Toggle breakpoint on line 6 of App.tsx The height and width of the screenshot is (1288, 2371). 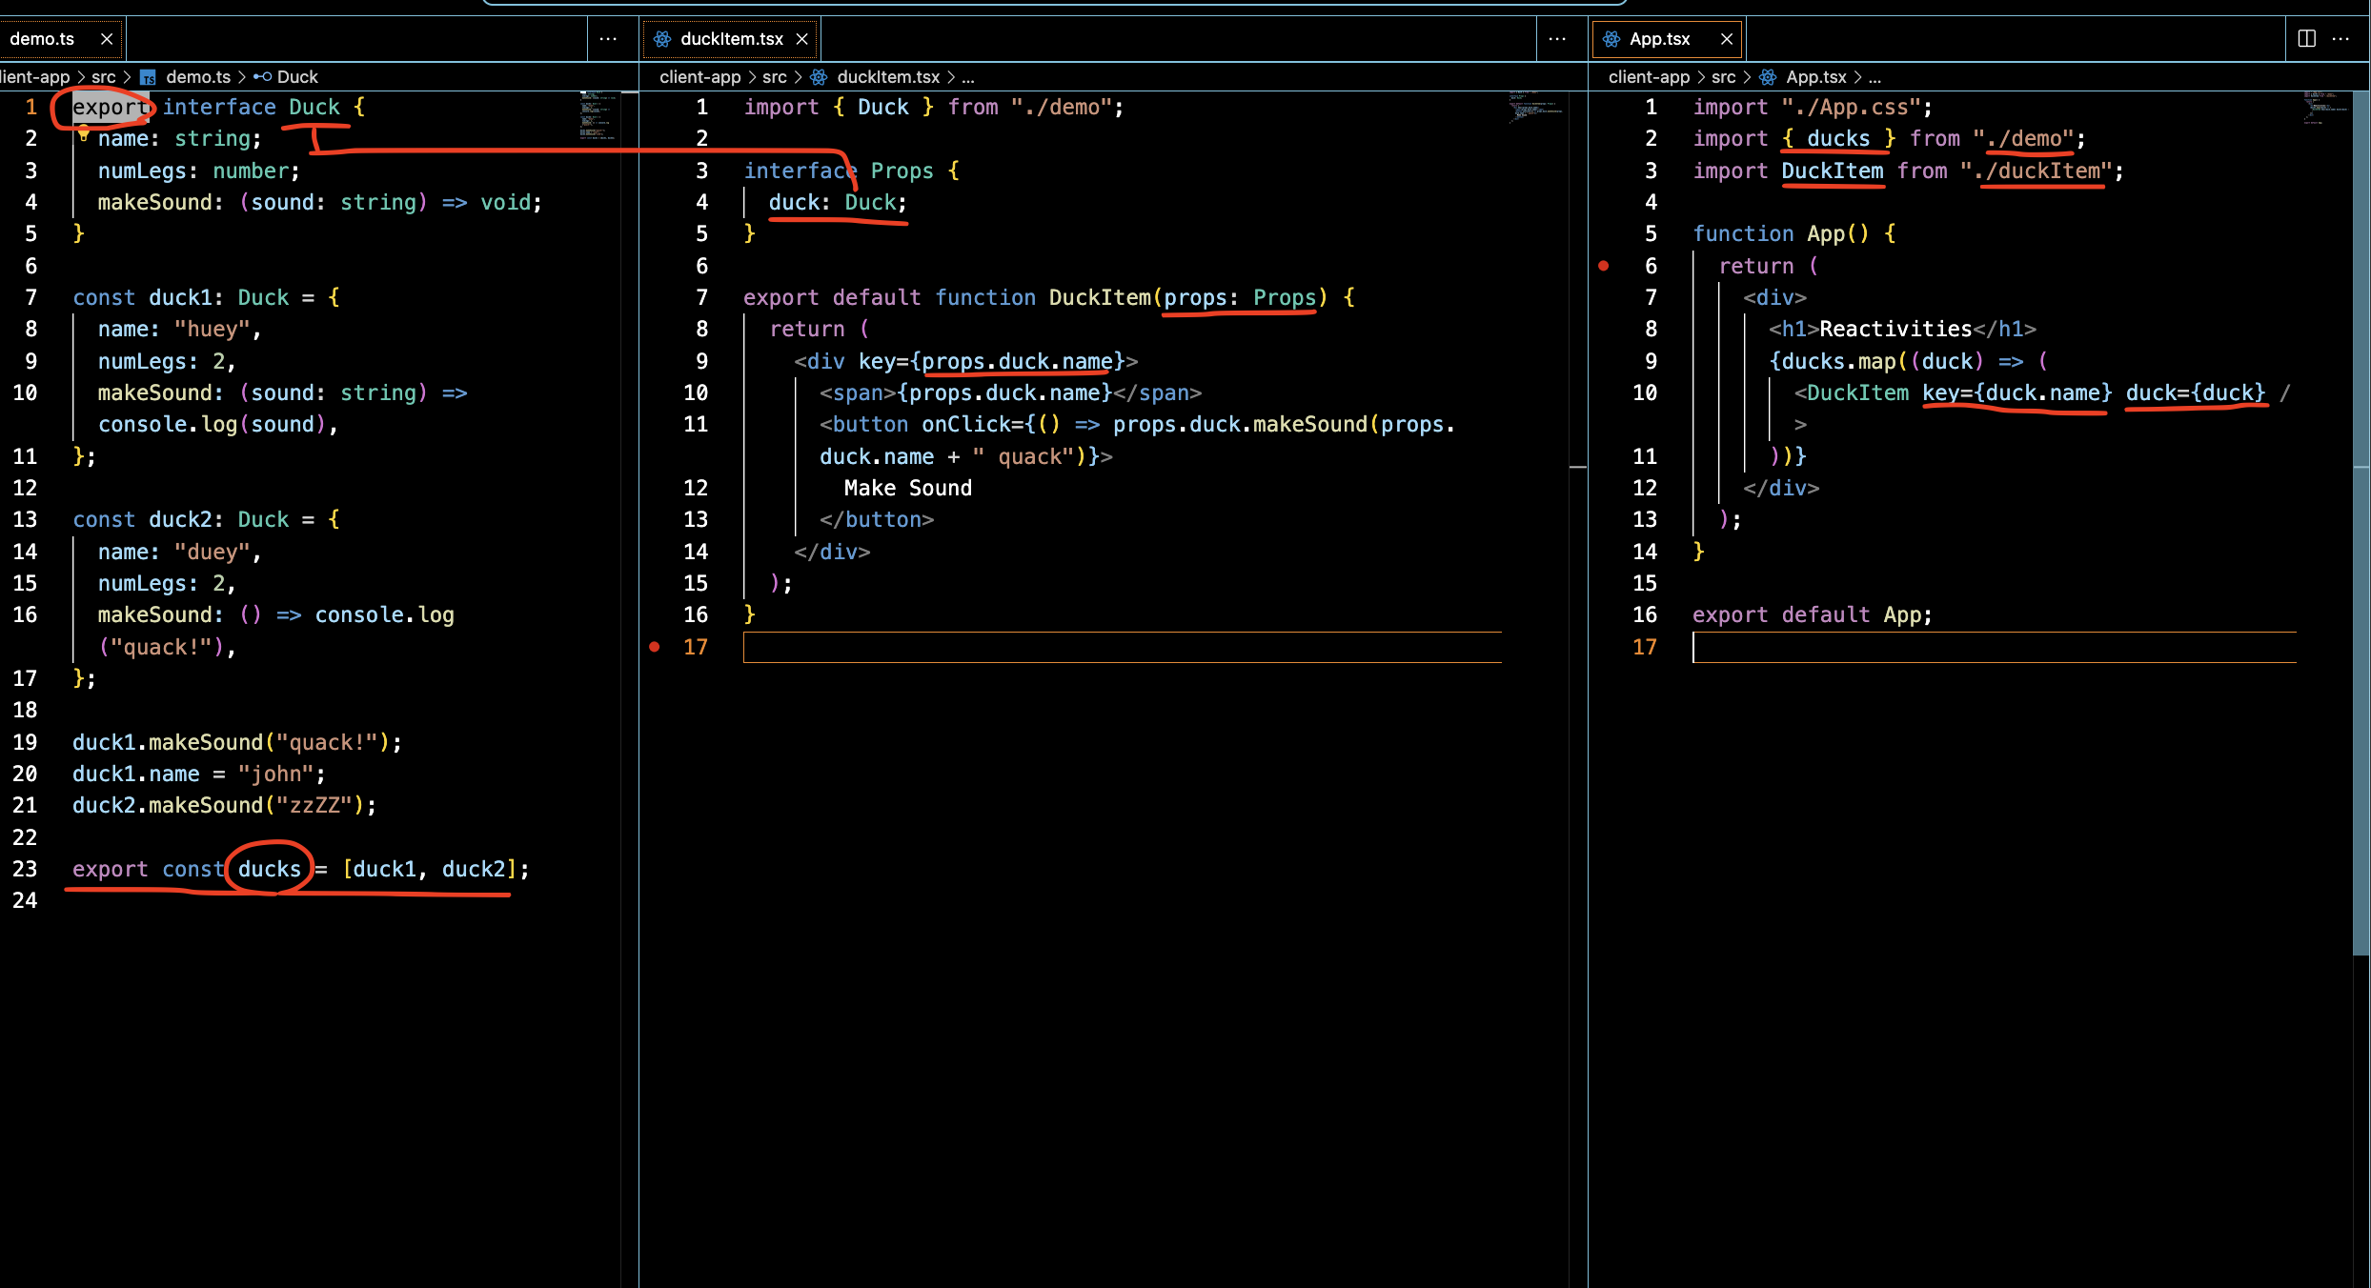[x=1604, y=266]
